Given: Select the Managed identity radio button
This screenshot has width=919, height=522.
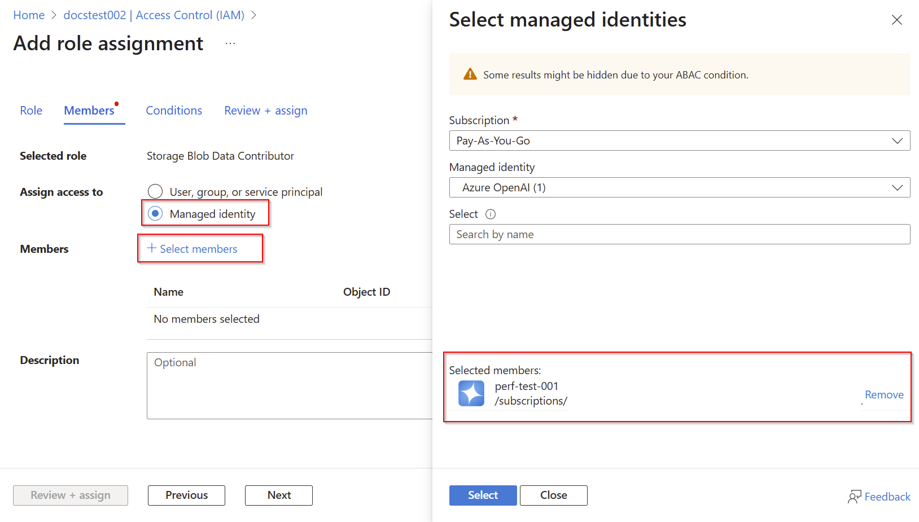Looking at the screenshot, I should click(155, 213).
